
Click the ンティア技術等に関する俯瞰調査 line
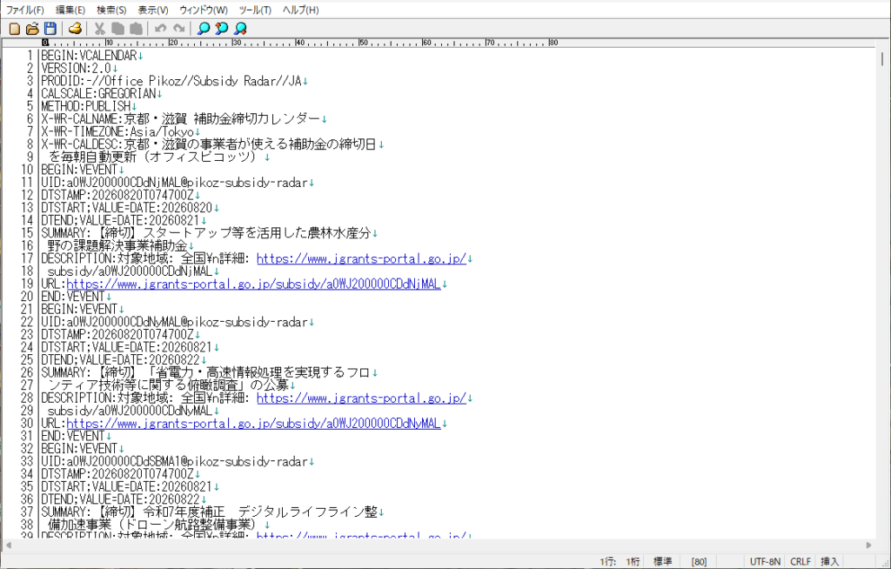(168, 385)
